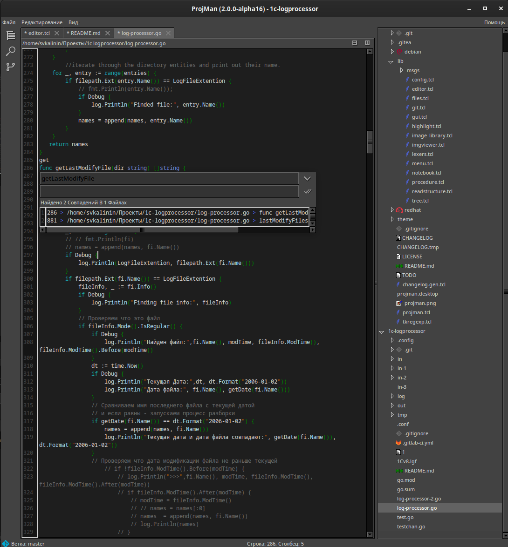Screen dimensions: 508x547
Task: Open procedure.tcl in the file tree
Action: click(x=428, y=182)
